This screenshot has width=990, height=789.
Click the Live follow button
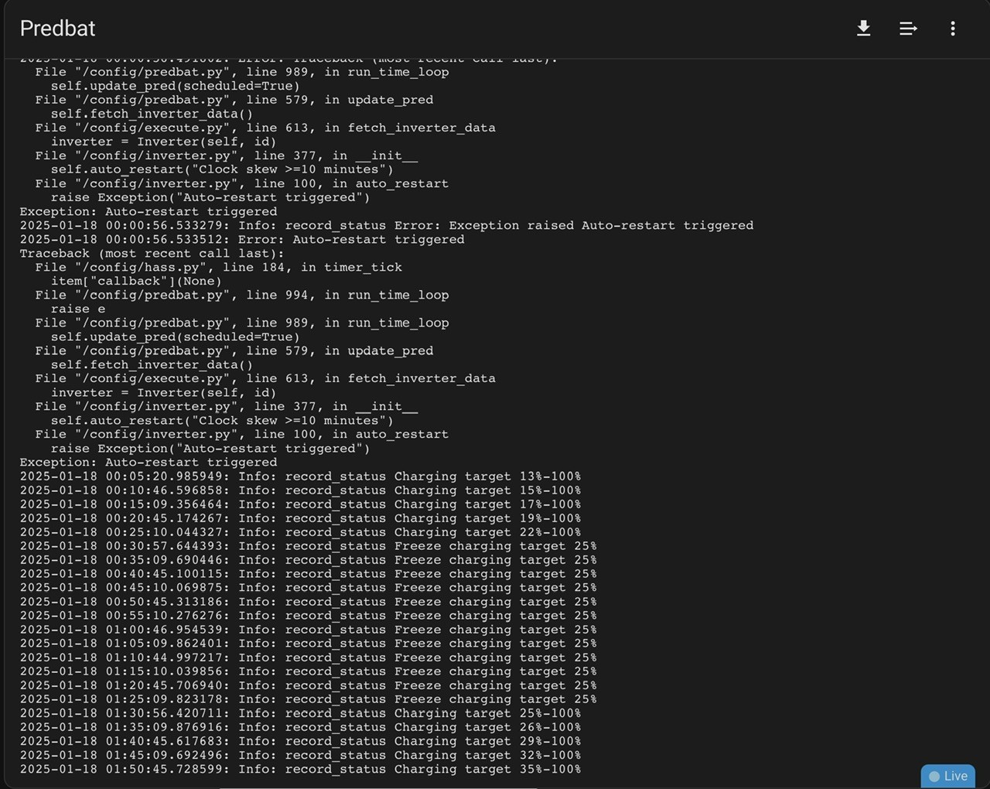(x=948, y=776)
